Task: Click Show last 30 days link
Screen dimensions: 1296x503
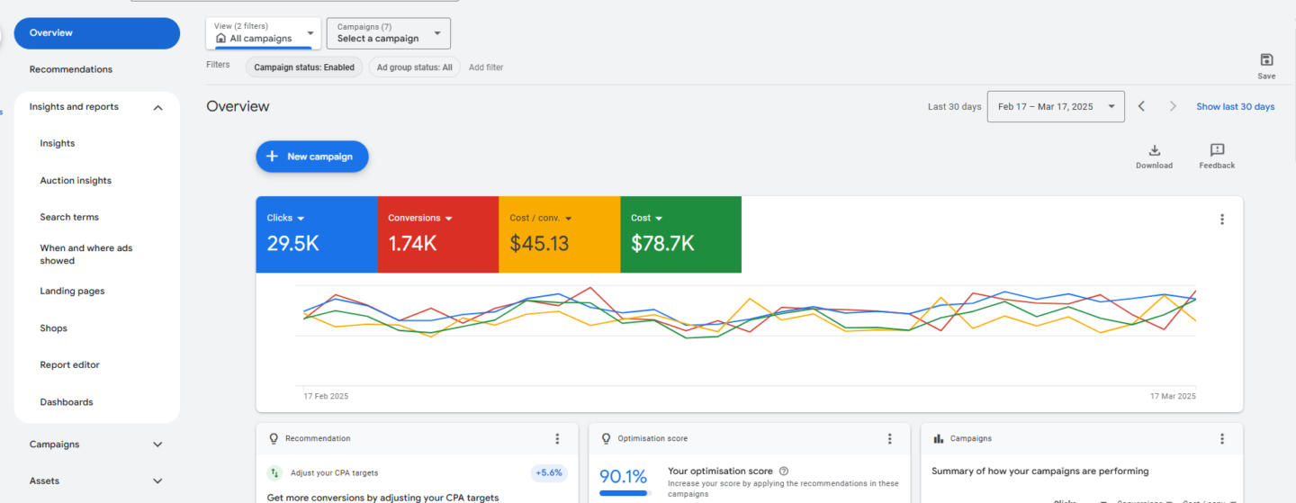Action: pos(1235,106)
